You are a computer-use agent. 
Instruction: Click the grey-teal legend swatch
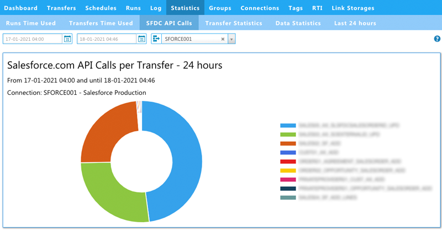(288, 197)
